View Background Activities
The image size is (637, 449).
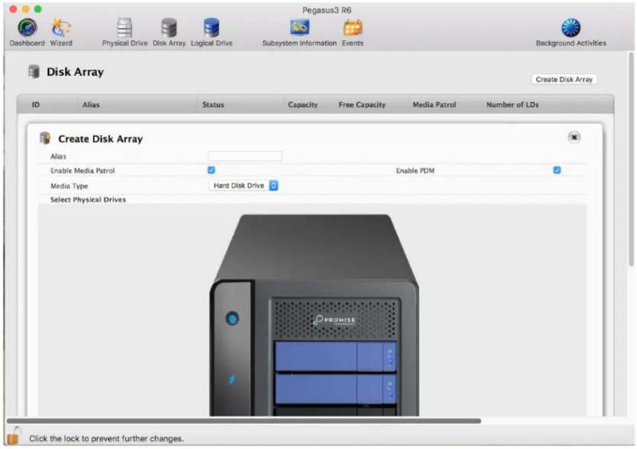point(571,32)
